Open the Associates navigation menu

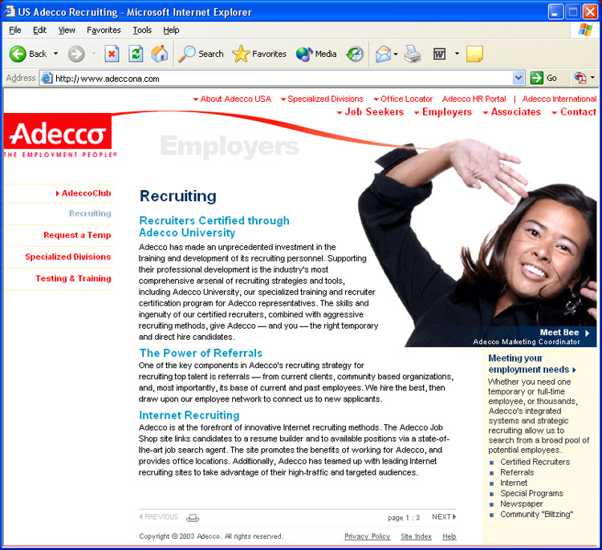coord(512,112)
